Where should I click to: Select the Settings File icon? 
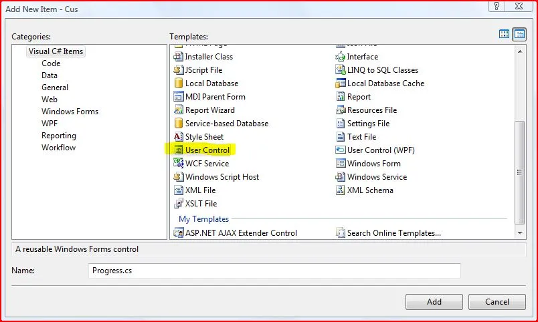tap(340, 124)
